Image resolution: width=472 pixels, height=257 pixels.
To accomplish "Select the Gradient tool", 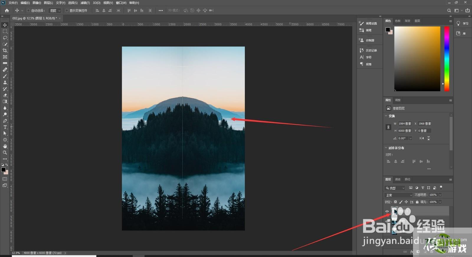I will tap(5, 102).
